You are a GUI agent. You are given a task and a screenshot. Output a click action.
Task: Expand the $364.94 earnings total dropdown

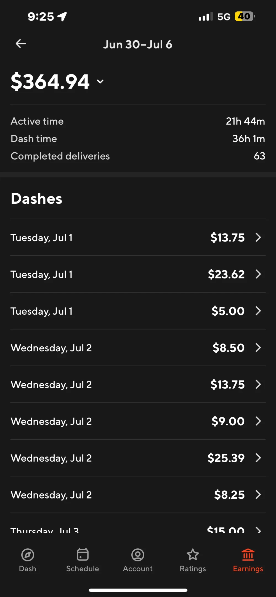(x=100, y=81)
